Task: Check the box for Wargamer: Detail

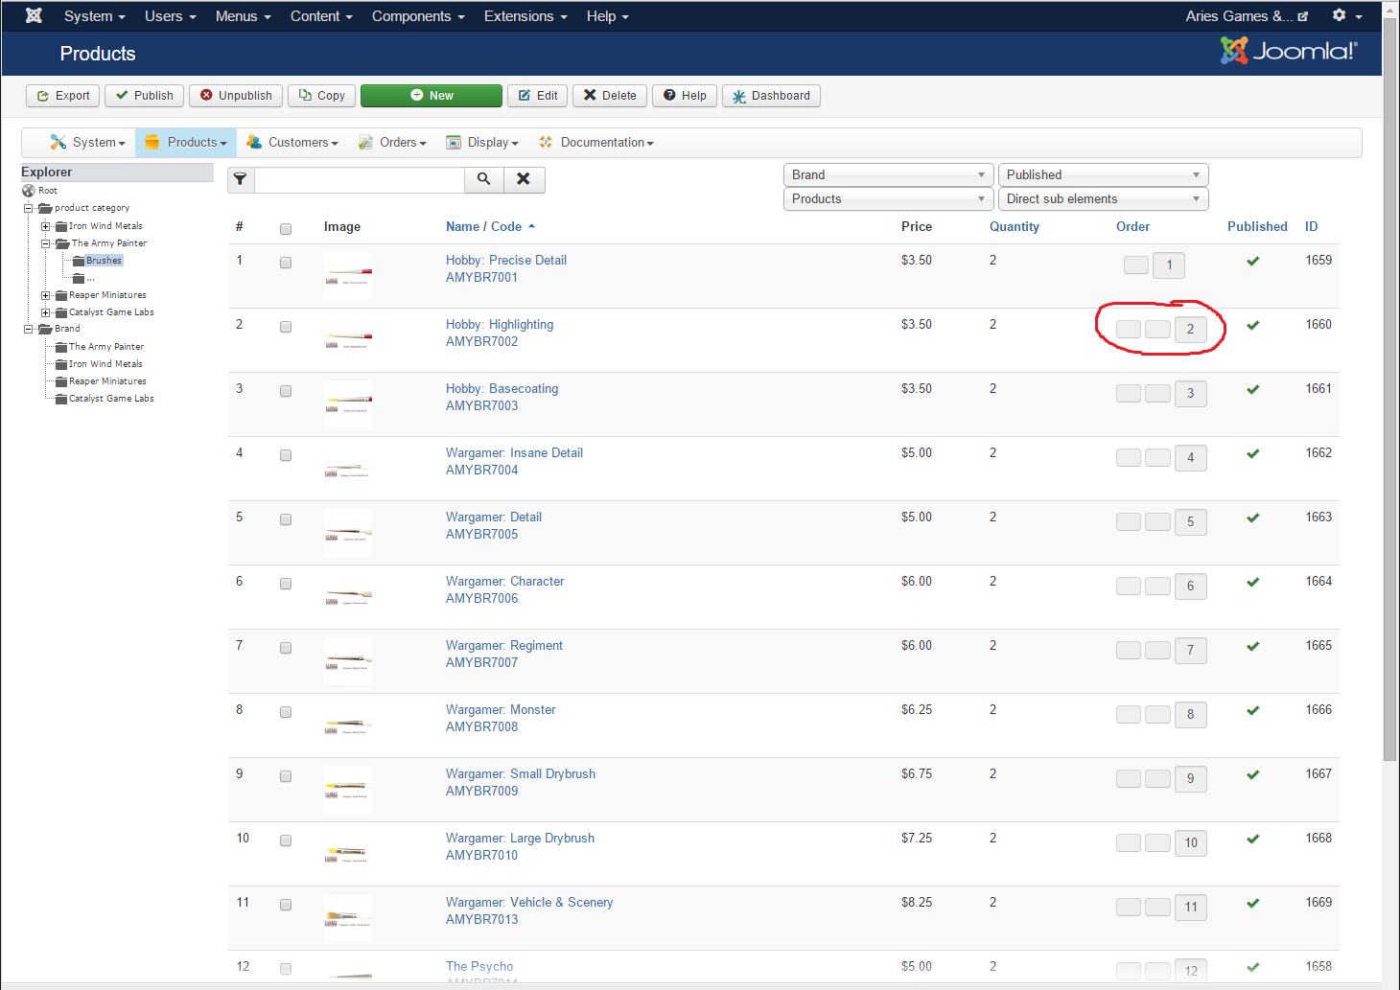Action: coord(286,519)
